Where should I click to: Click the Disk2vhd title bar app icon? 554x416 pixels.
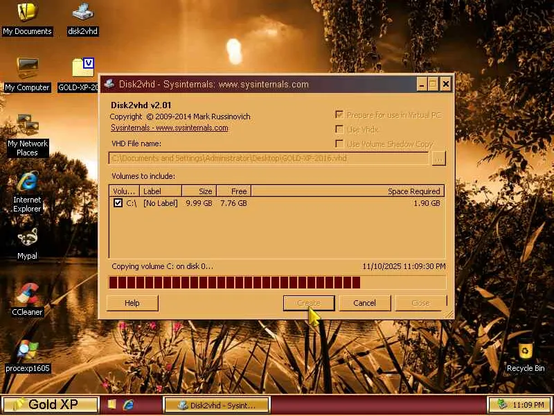(x=109, y=84)
